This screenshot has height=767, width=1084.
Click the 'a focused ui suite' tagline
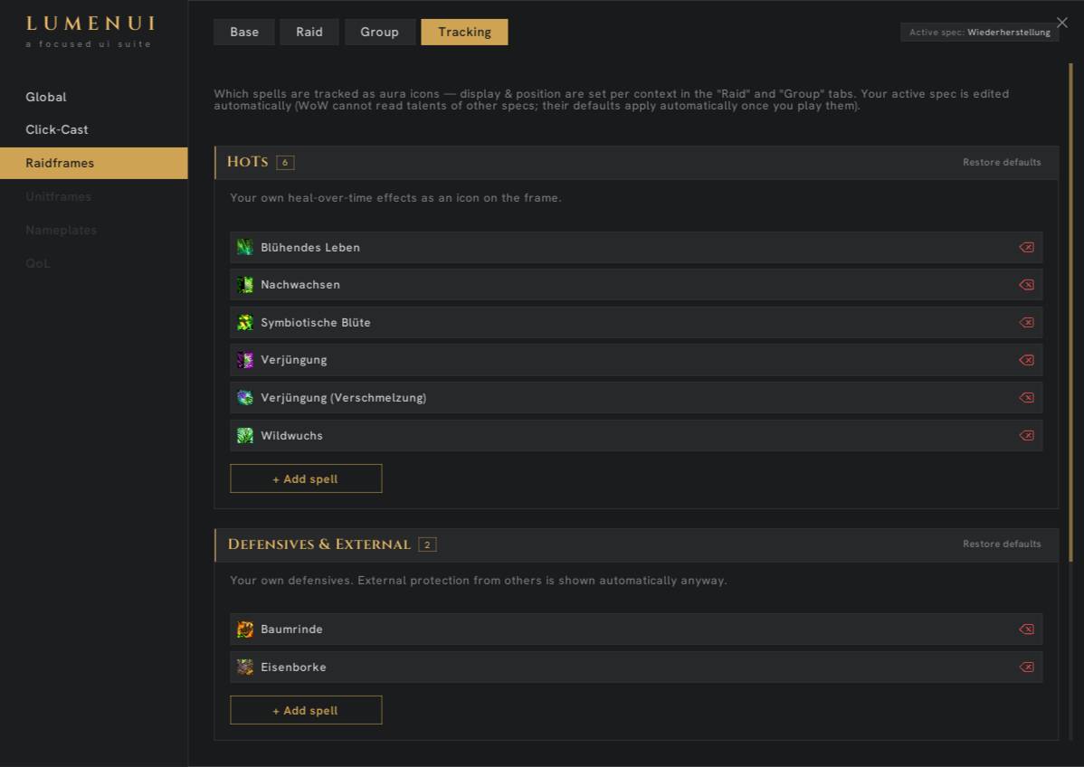click(x=89, y=44)
